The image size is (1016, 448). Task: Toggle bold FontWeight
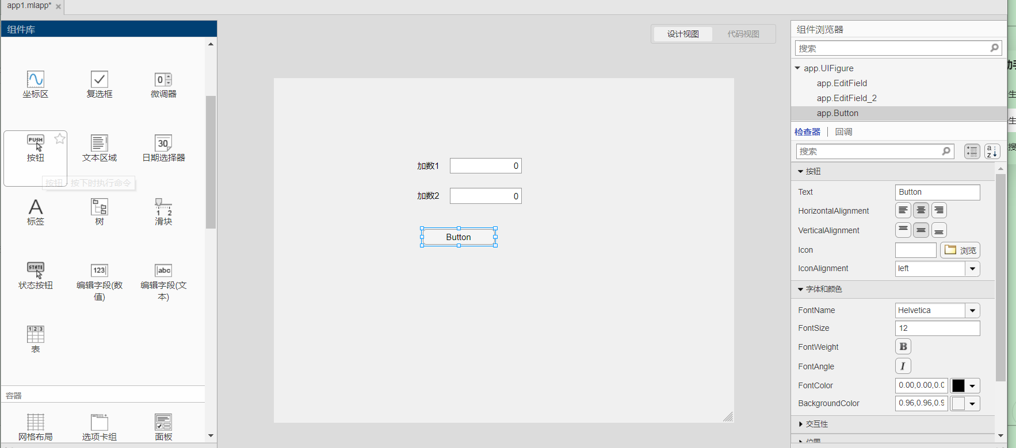click(x=903, y=346)
